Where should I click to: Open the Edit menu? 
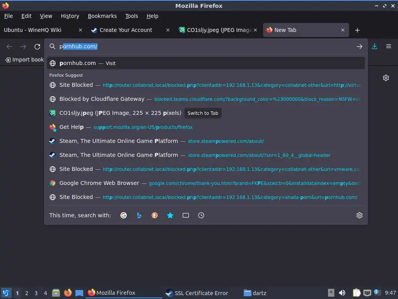26,16
